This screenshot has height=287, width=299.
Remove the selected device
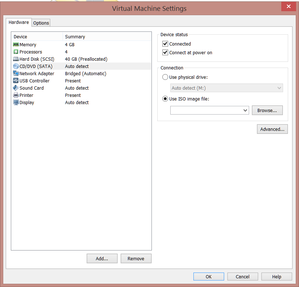(x=136, y=258)
